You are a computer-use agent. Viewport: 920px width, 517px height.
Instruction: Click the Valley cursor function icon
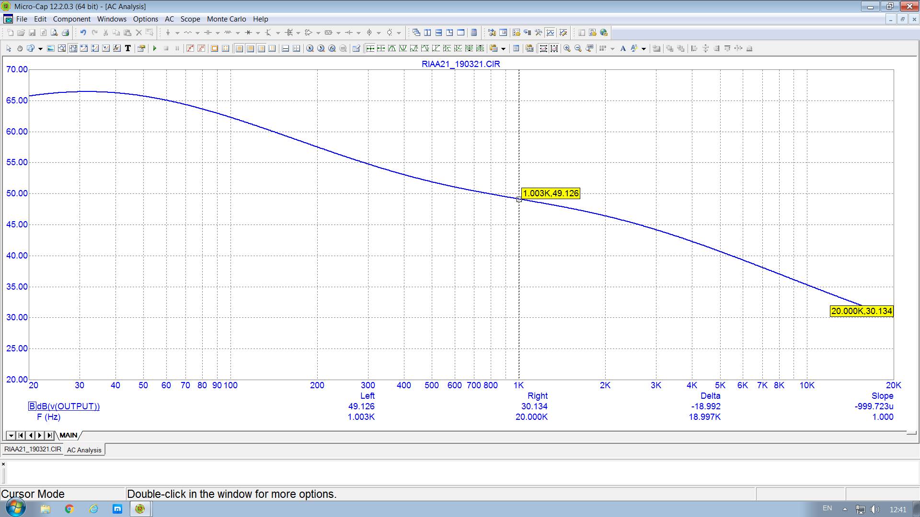[403, 48]
